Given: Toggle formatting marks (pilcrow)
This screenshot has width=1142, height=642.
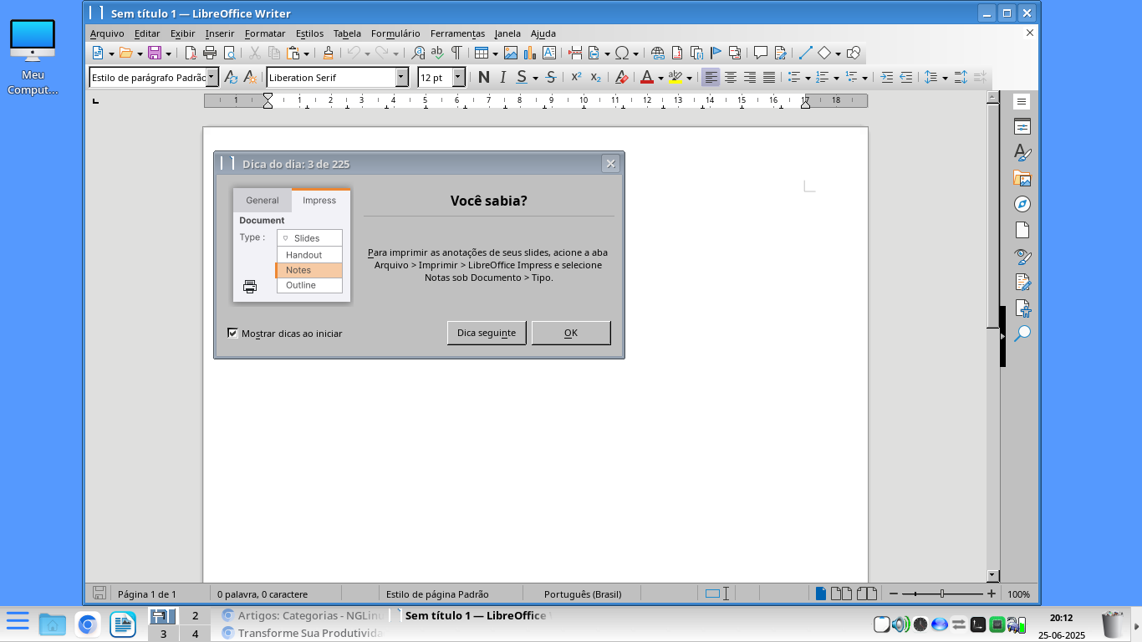Looking at the screenshot, I should click(456, 53).
